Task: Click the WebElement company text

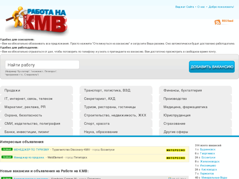Action: point(55,157)
